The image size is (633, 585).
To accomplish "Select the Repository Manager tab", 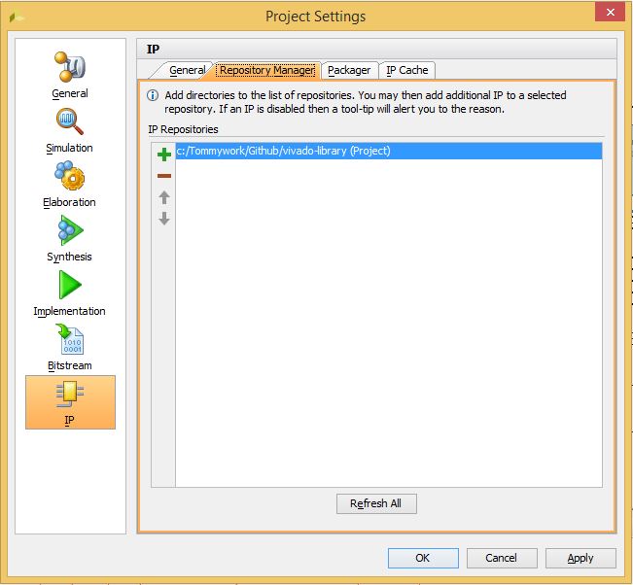I will tap(266, 70).
